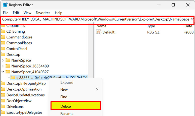
Task: Click the ControlPanel folder icon
Action: point(3,48)
